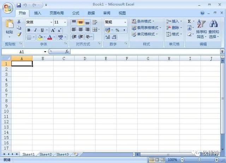
Task: Toggle Align Text Left
Action: [74, 30]
